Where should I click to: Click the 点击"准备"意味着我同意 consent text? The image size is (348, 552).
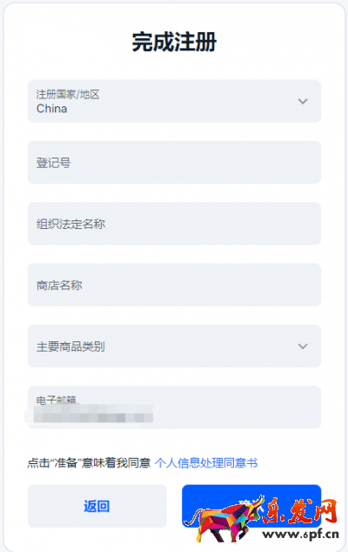tap(89, 462)
